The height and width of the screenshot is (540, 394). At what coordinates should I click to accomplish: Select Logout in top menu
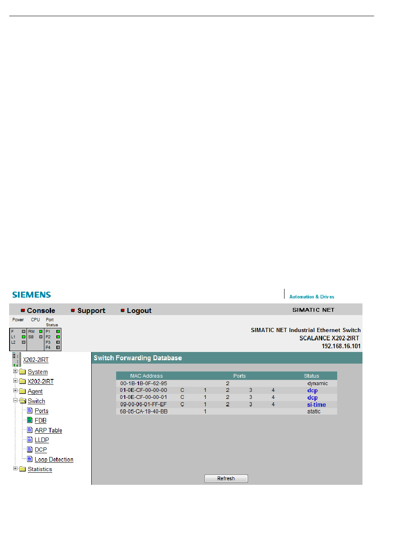(139, 310)
